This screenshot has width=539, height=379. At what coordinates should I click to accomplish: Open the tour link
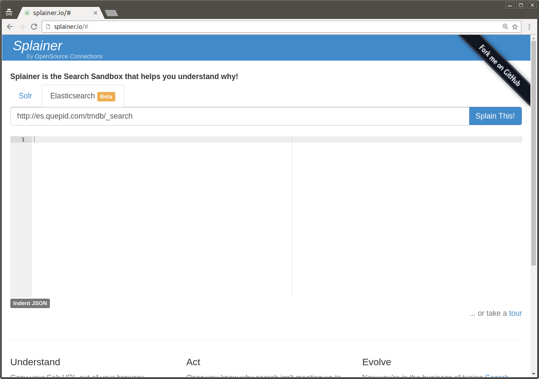pos(515,313)
